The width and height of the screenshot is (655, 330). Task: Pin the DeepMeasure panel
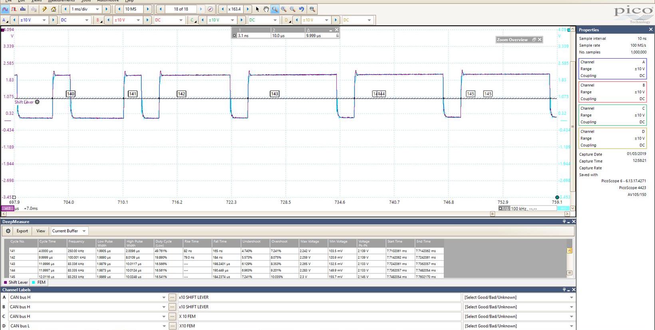pos(564,222)
